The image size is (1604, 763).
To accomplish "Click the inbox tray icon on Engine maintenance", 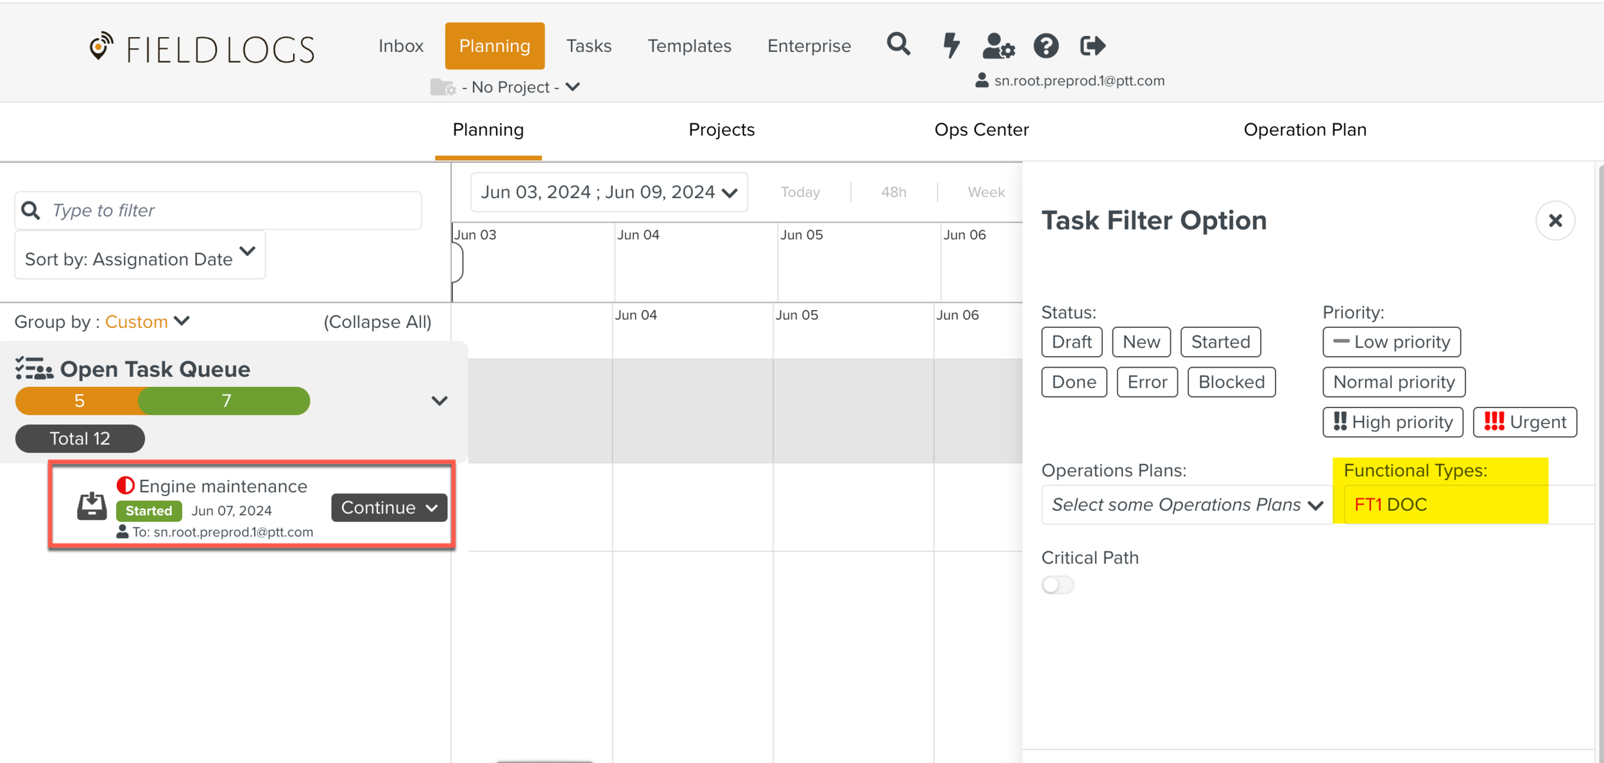I will click(92, 506).
